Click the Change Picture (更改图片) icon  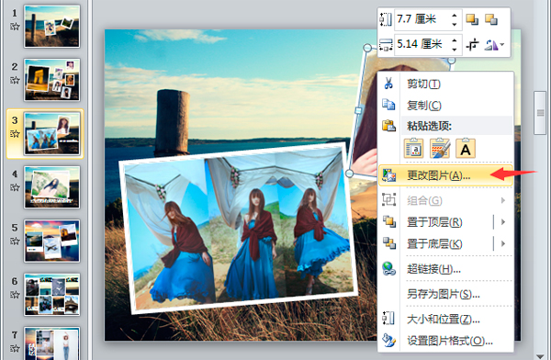click(x=389, y=175)
